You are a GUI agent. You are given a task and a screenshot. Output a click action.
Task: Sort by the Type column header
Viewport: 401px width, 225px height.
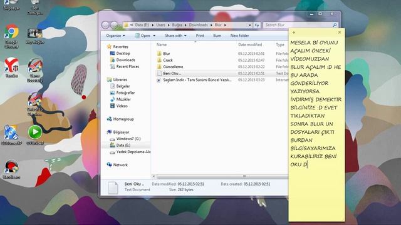(280, 44)
